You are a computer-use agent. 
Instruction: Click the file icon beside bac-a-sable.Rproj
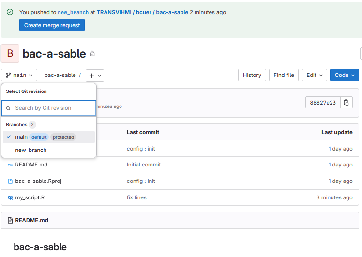10,181
